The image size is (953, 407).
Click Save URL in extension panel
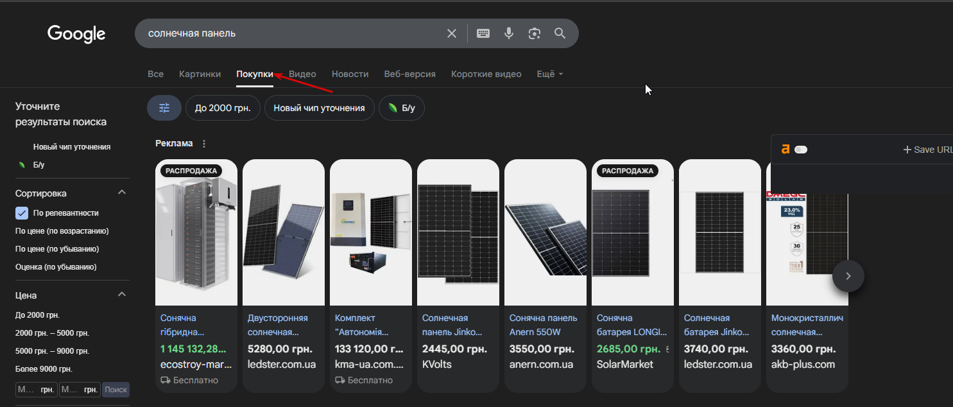928,150
